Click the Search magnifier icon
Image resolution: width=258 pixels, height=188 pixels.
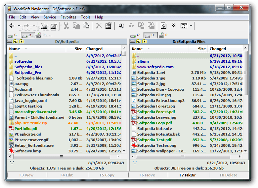point(121,26)
